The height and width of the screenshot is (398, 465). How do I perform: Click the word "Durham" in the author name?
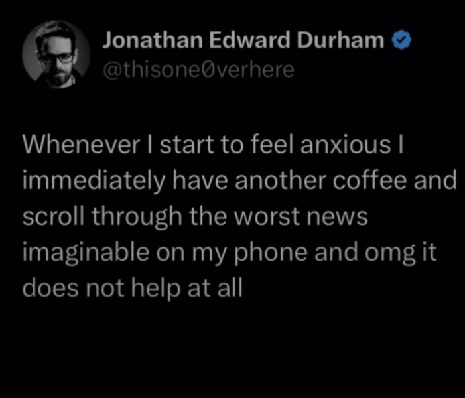click(x=340, y=40)
